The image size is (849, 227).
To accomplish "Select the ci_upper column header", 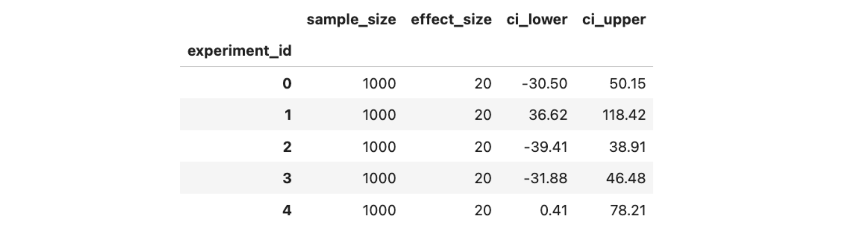I will point(614,19).
